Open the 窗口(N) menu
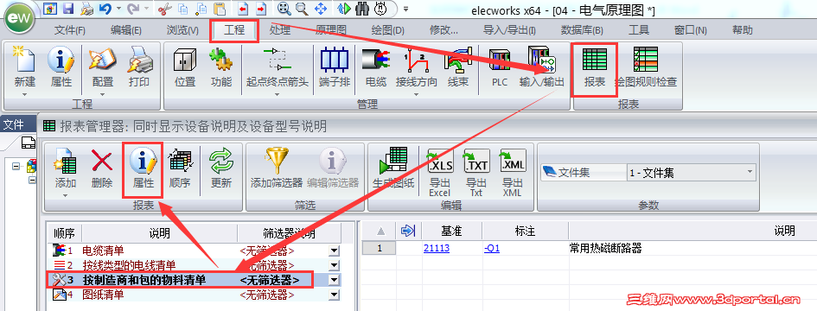817x311 pixels. (691, 30)
